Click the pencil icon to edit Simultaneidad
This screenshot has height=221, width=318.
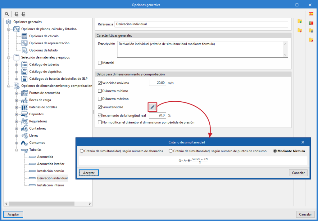click(x=152, y=107)
